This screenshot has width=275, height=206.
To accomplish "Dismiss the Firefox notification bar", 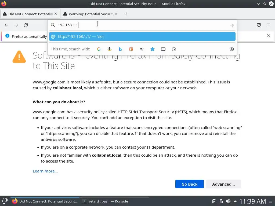I will 269,36.
